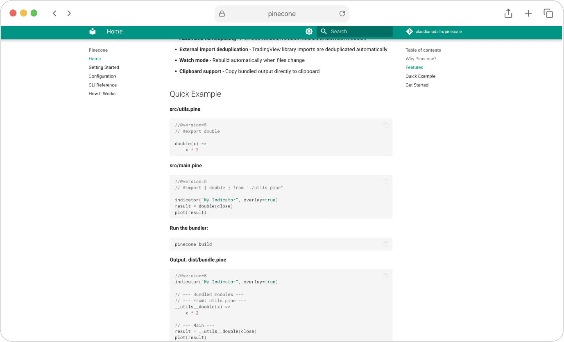This screenshot has width=564, height=342.
Task: Show all tabs using the tab overview icon
Action: [548, 13]
